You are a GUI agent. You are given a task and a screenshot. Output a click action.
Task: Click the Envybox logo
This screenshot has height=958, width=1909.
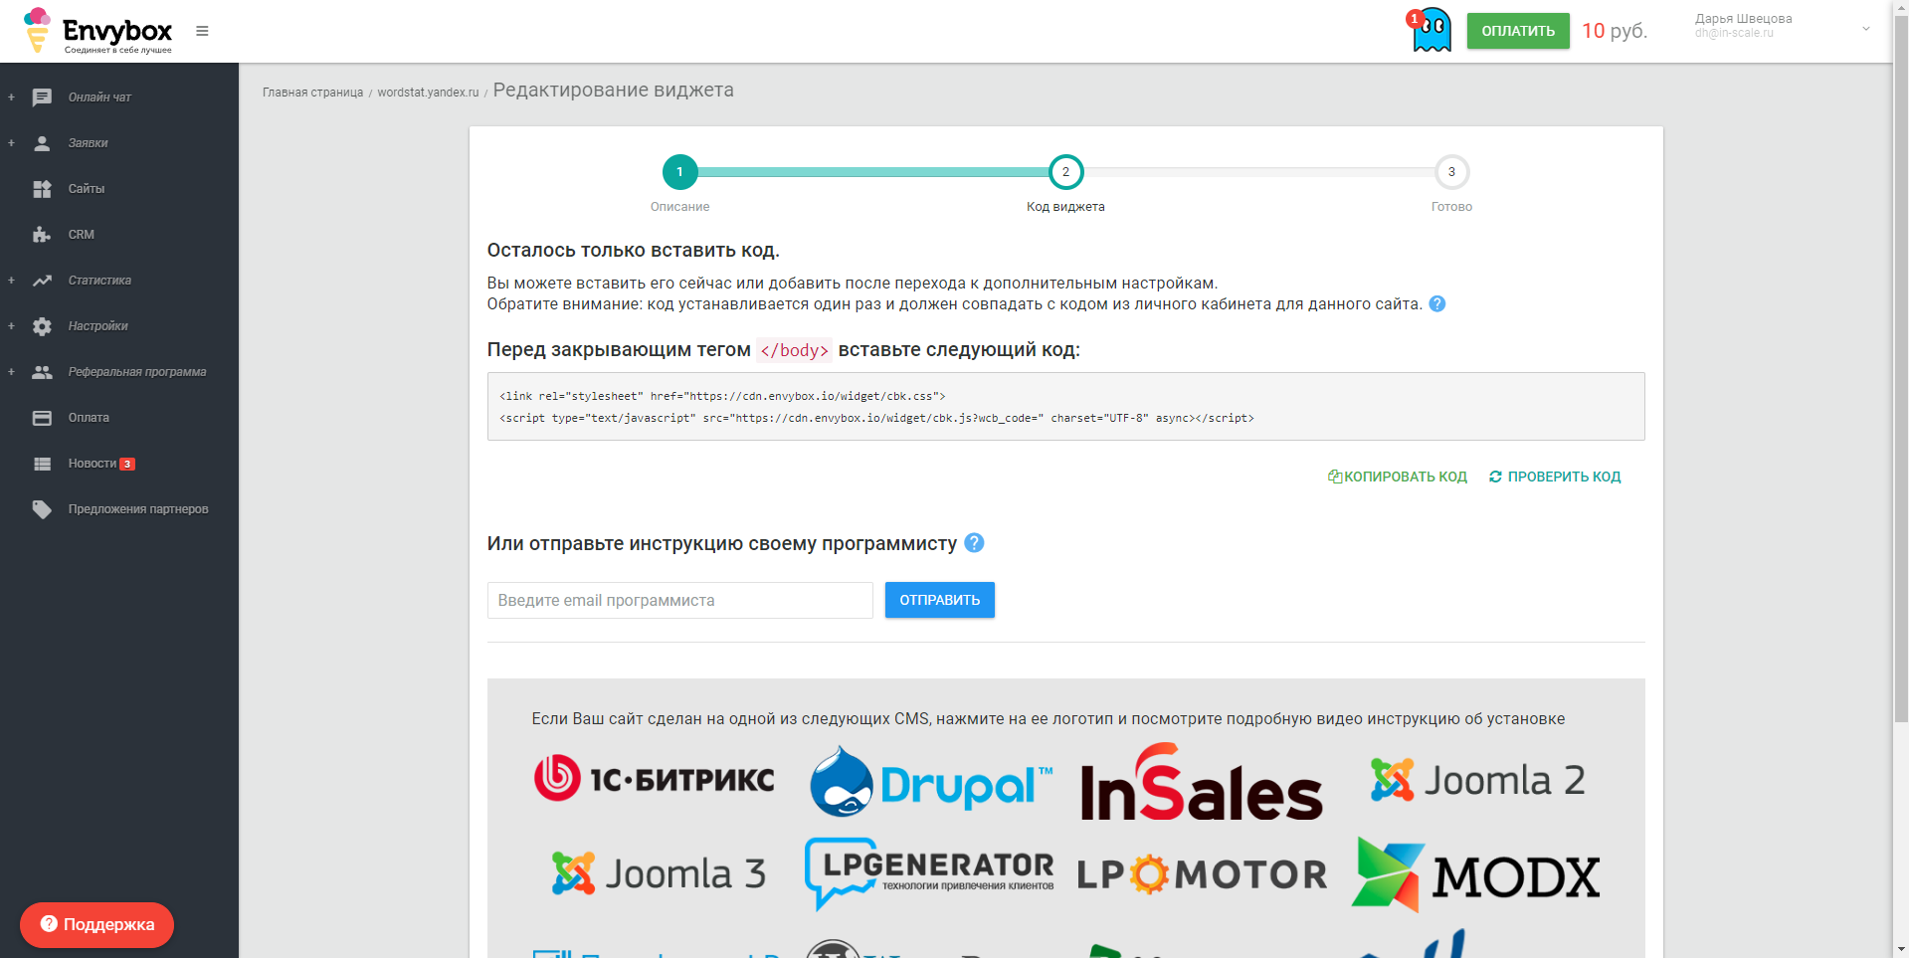(x=97, y=31)
